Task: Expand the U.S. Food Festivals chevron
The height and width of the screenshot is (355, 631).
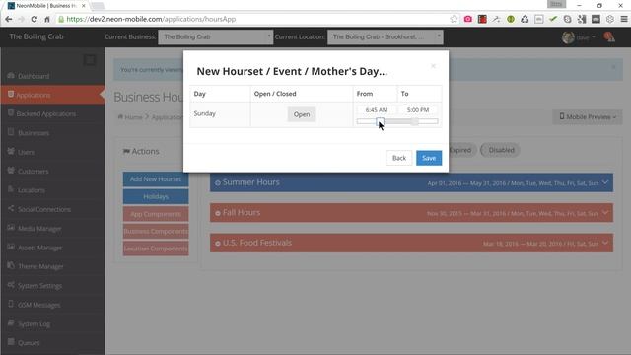Action: pyautogui.click(x=604, y=243)
